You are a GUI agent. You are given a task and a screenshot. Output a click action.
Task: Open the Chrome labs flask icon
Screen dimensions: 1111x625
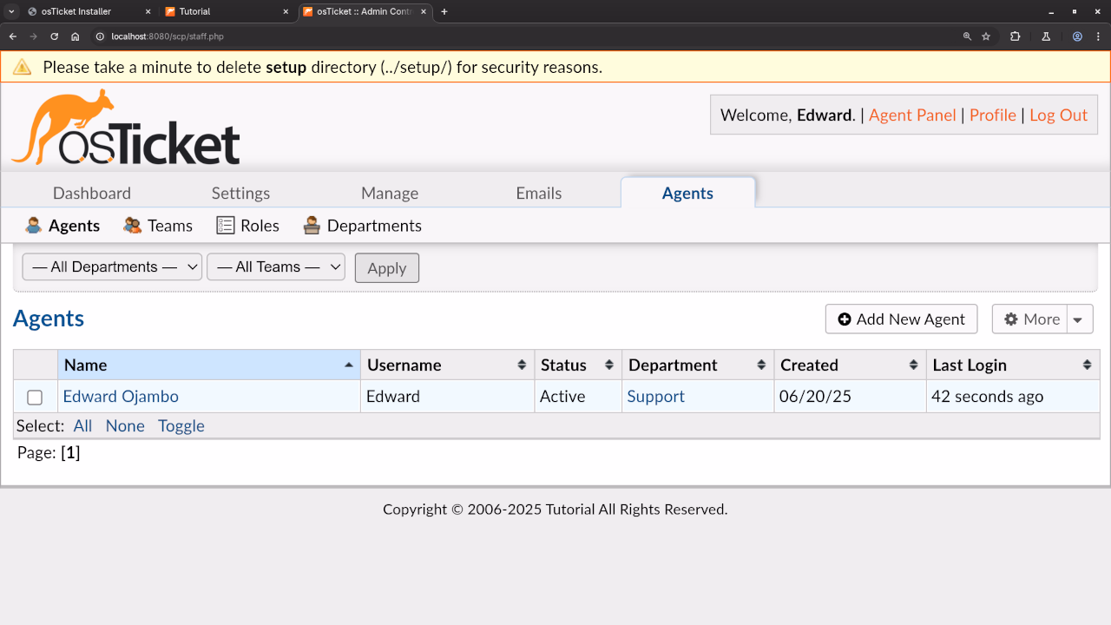coord(1046,36)
